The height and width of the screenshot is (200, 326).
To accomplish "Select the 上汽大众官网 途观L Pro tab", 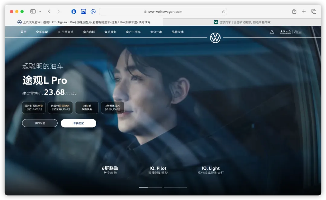I will [84, 22].
